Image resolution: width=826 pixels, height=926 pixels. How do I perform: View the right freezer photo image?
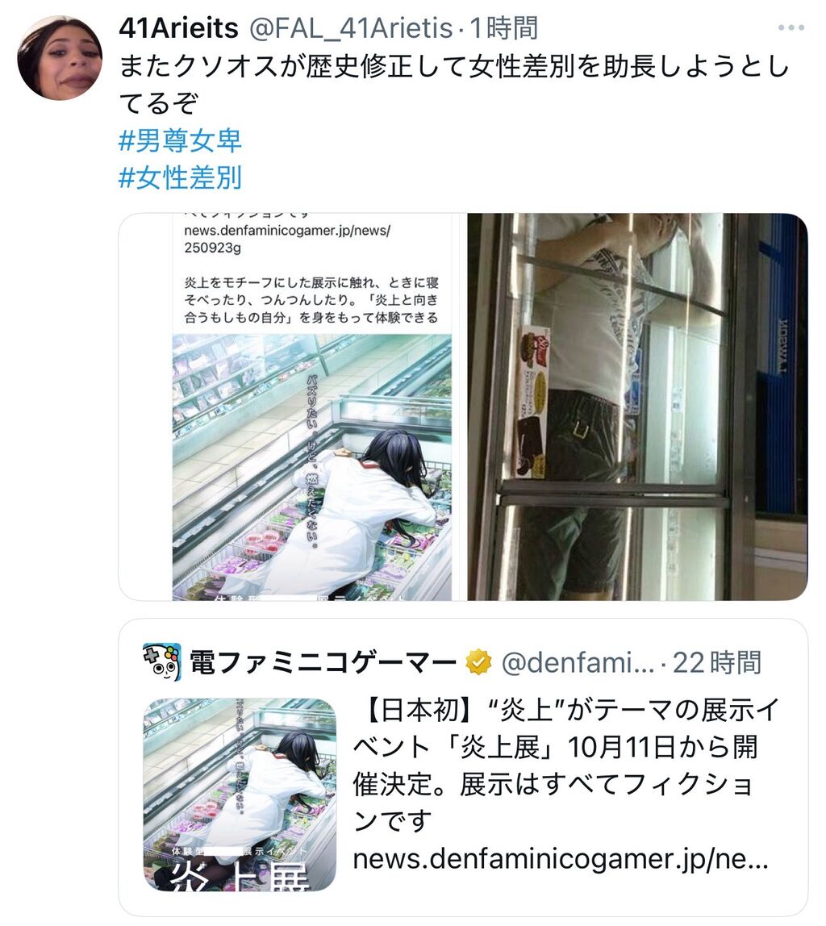pyautogui.click(x=637, y=407)
